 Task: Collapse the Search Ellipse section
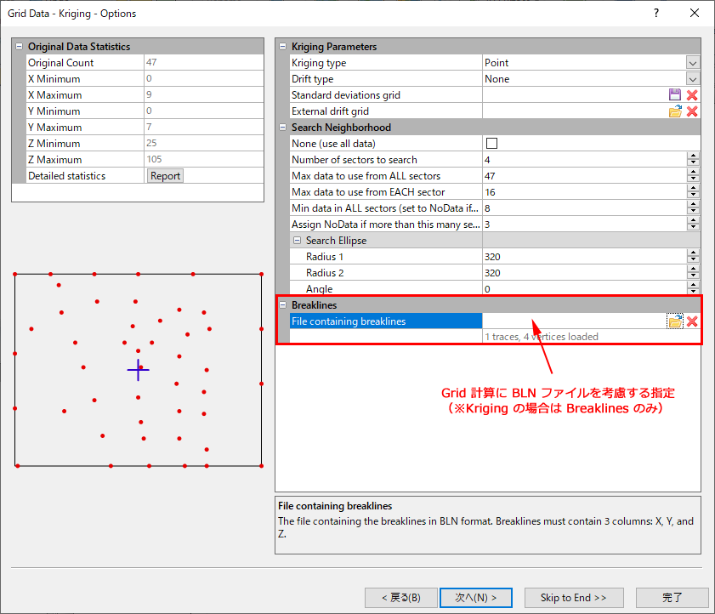point(298,241)
